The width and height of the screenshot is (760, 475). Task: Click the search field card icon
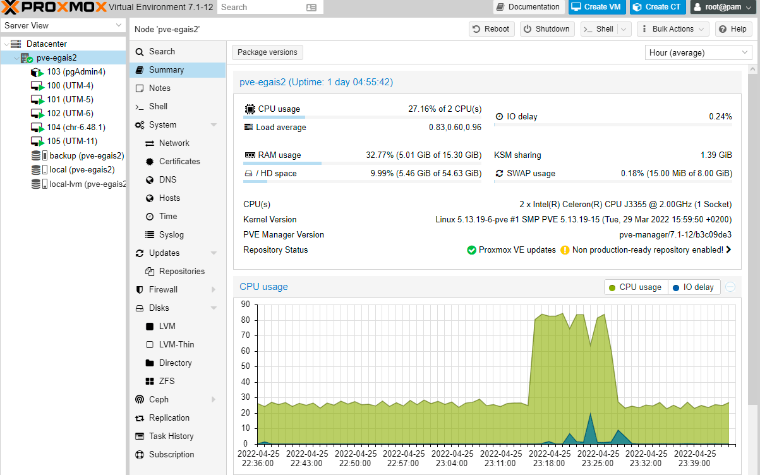coord(311,8)
